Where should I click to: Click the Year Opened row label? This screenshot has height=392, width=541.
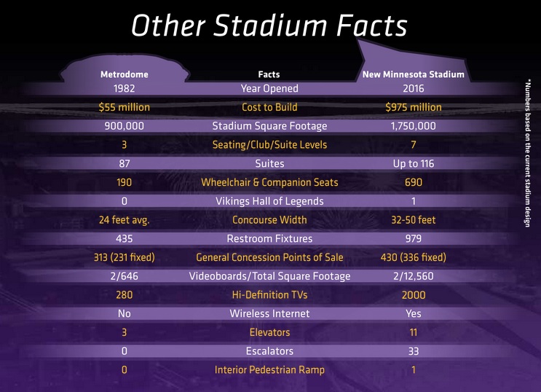(x=269, y=89)
